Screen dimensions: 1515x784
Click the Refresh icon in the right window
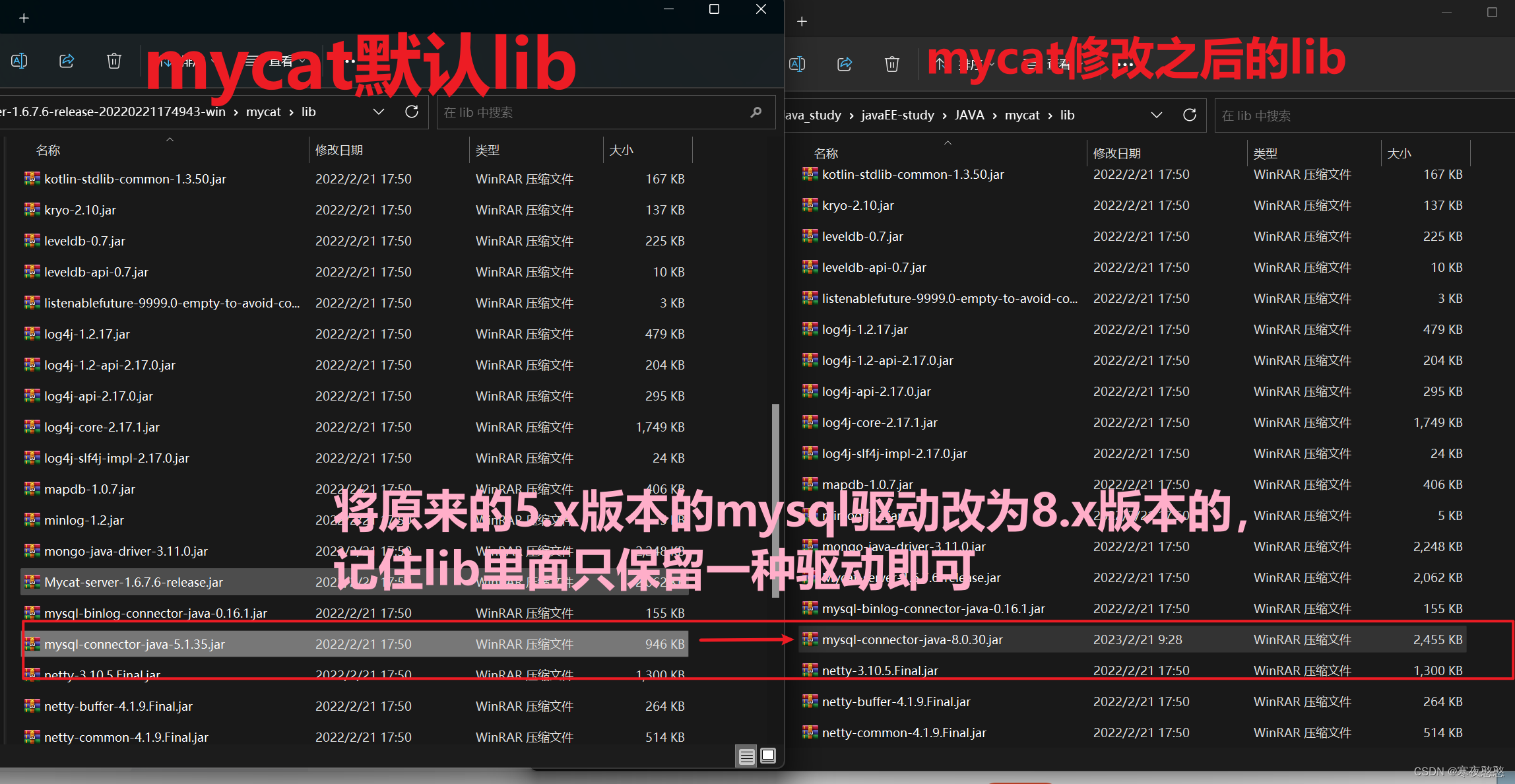(1190, 114)
